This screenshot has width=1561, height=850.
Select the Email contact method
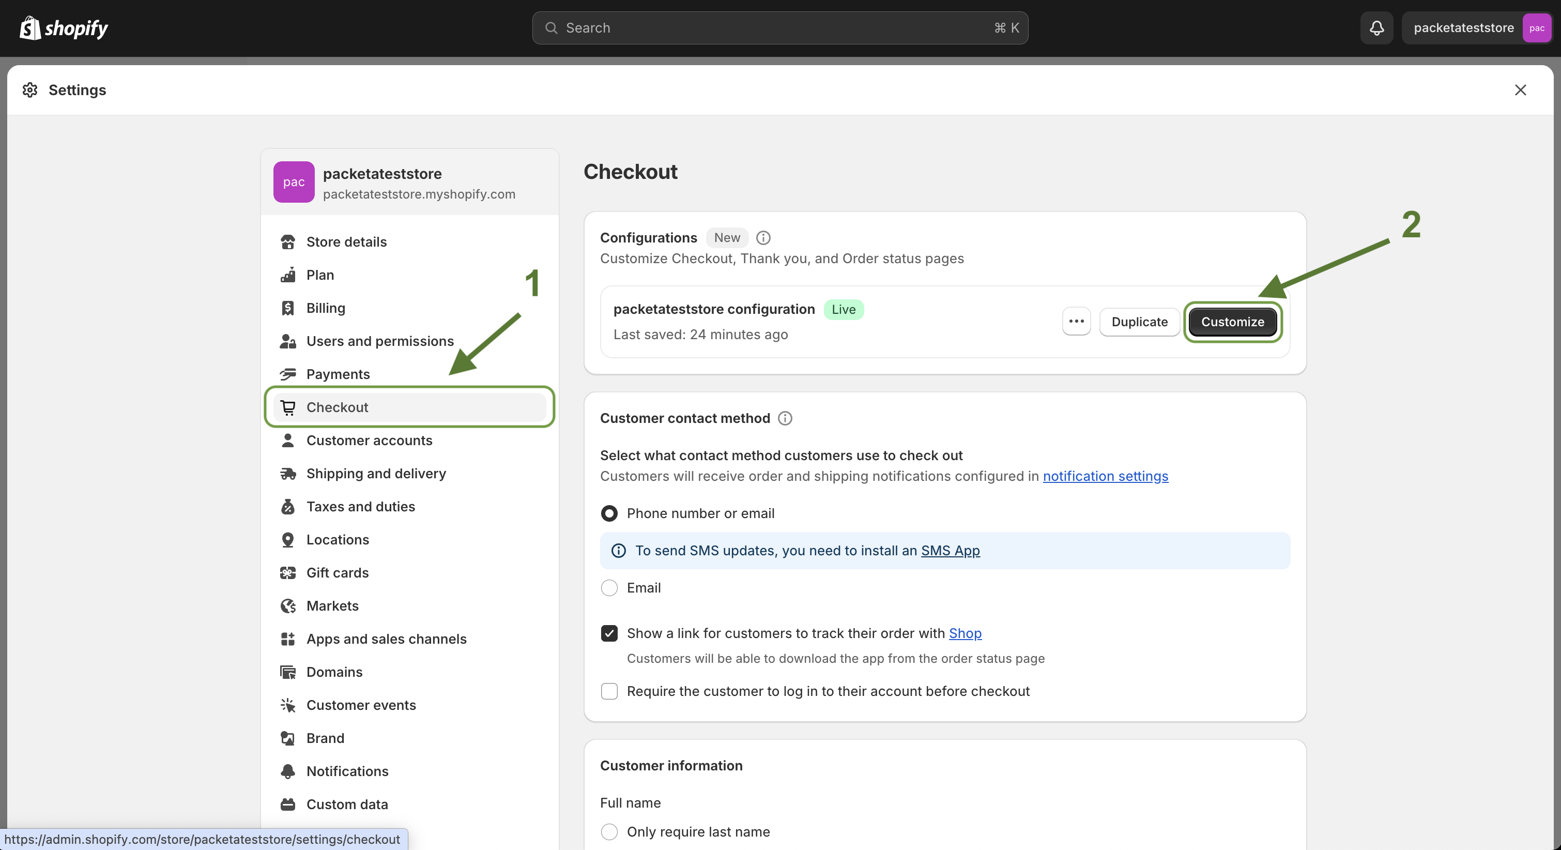coord(609,588)
